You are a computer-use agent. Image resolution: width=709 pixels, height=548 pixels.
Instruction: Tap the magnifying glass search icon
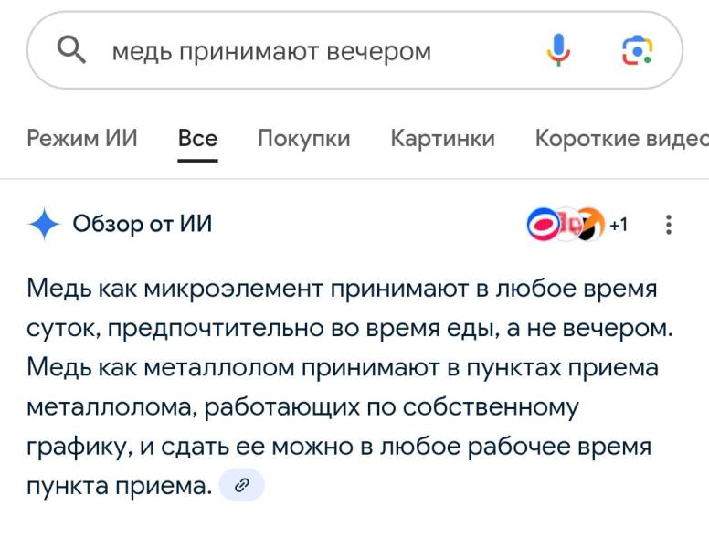(x=71, y=50)
